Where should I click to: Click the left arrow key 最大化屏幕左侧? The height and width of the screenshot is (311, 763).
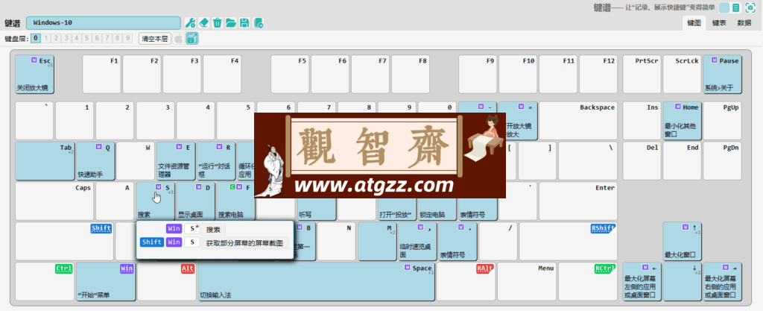pyautogui.click(x=642, y=282)
